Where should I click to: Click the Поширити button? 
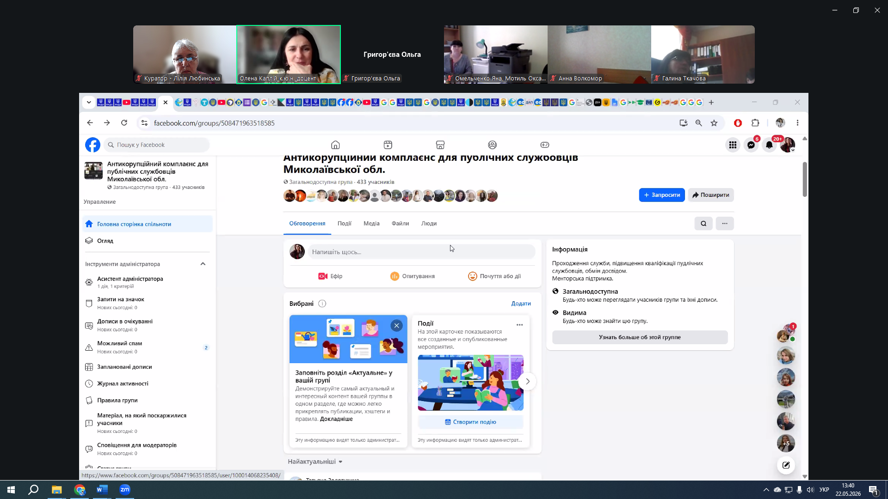pos(711,195)
